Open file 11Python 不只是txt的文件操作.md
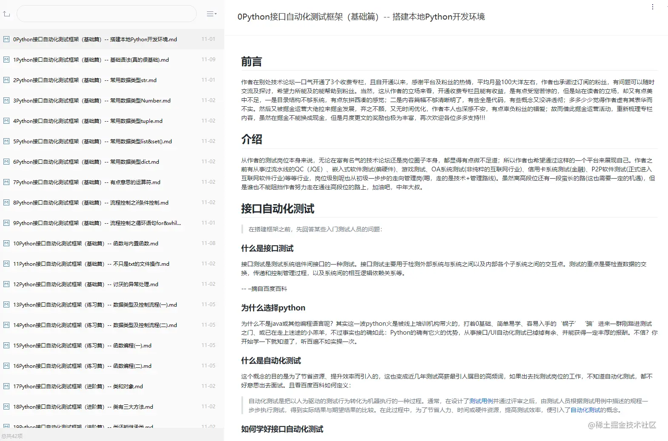This screenshot has width=668, height=441. 112,264
